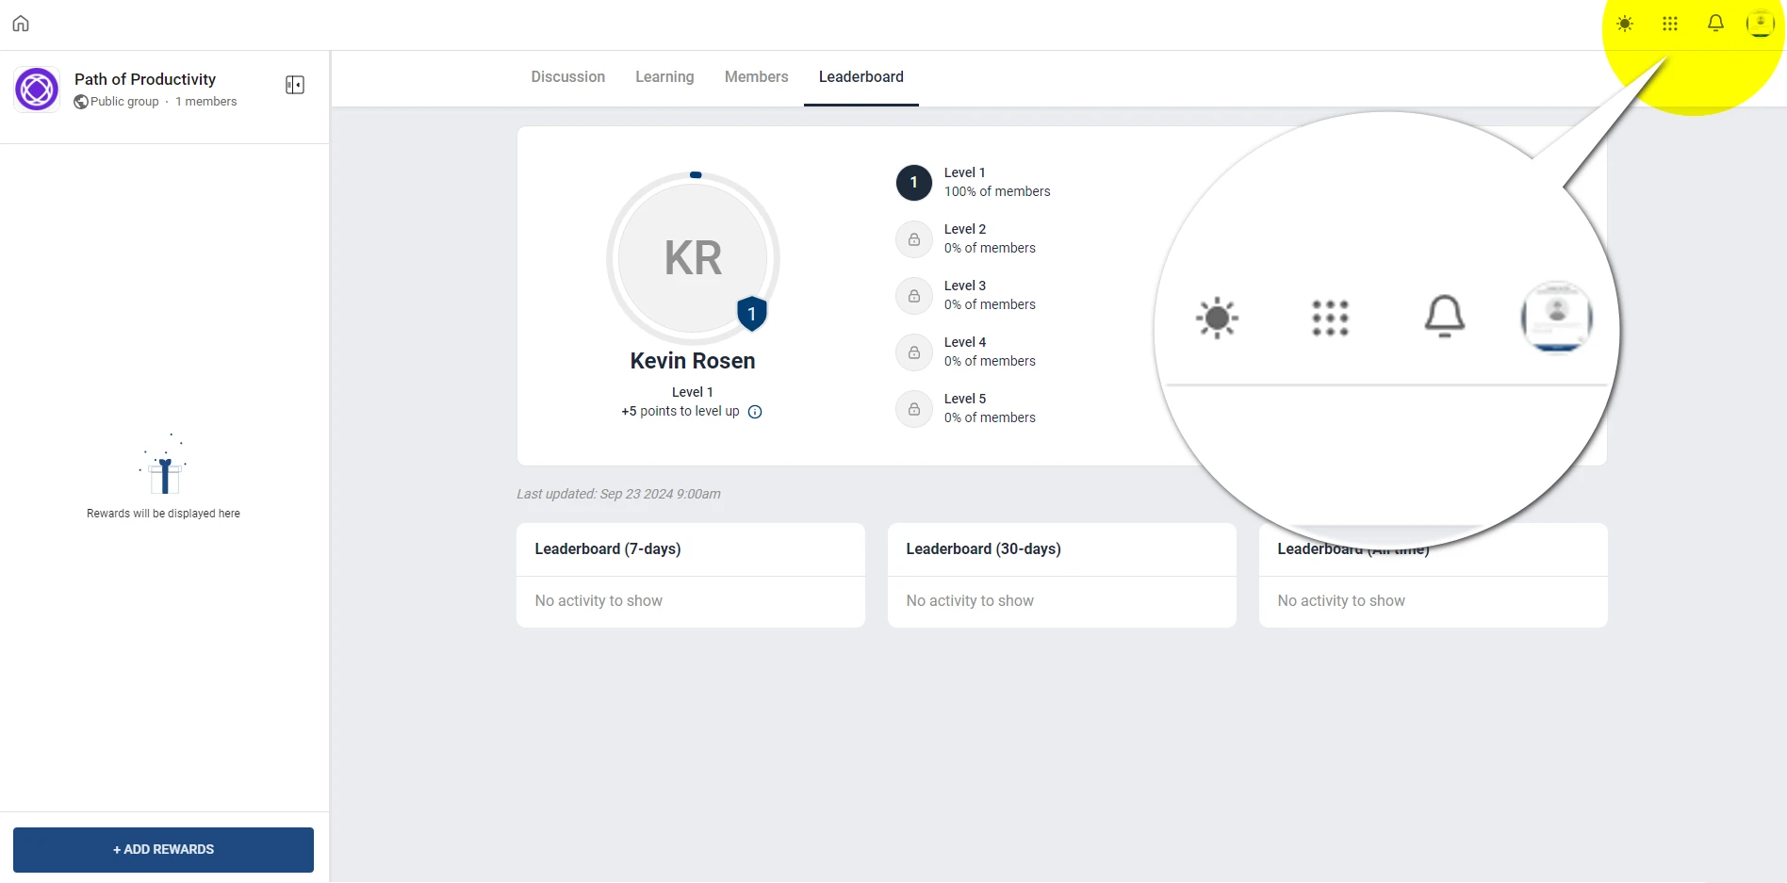Switch to the Learning tab
The image size is (1787, 883).
click(x=664, y=77)
